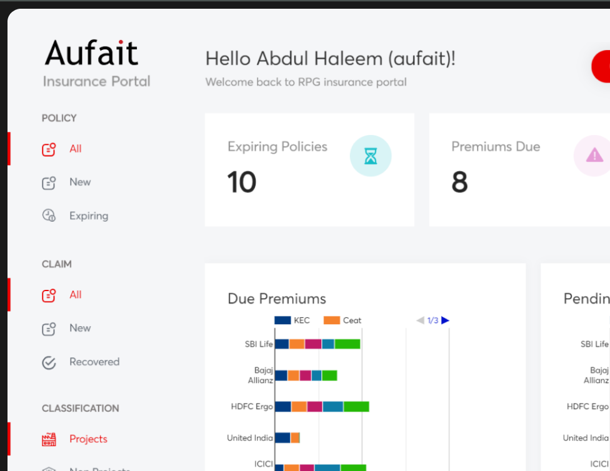
Task: Open the Premiums Due card
Action: (519, 169)
